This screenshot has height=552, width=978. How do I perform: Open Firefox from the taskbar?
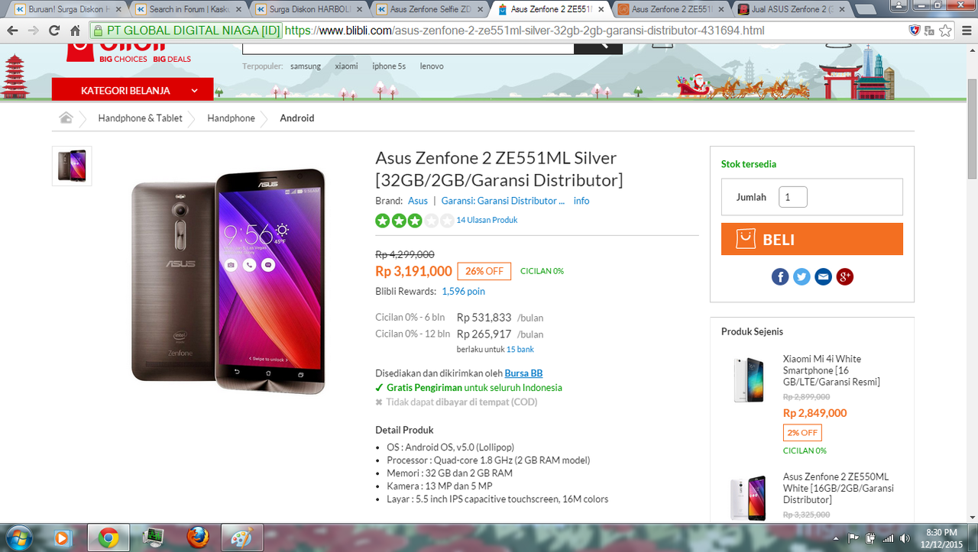click(197, 537)
